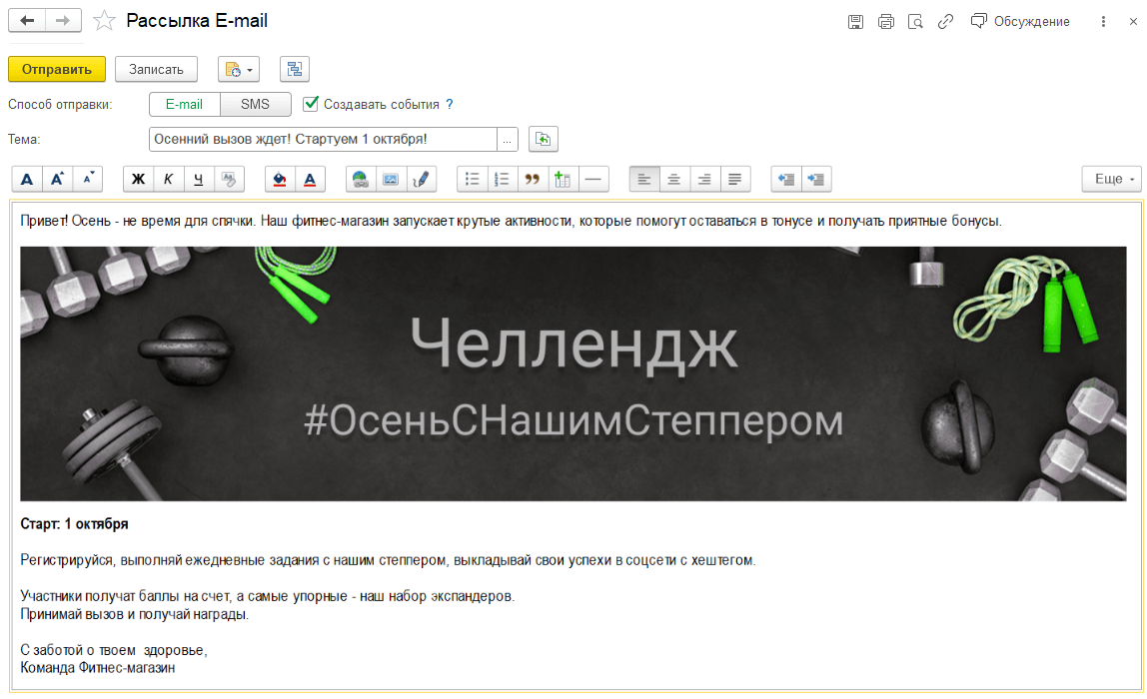The height and width of the screenshot is (699, 1147).
Task: Click into the Тема subject field
Action: (322, 140)
